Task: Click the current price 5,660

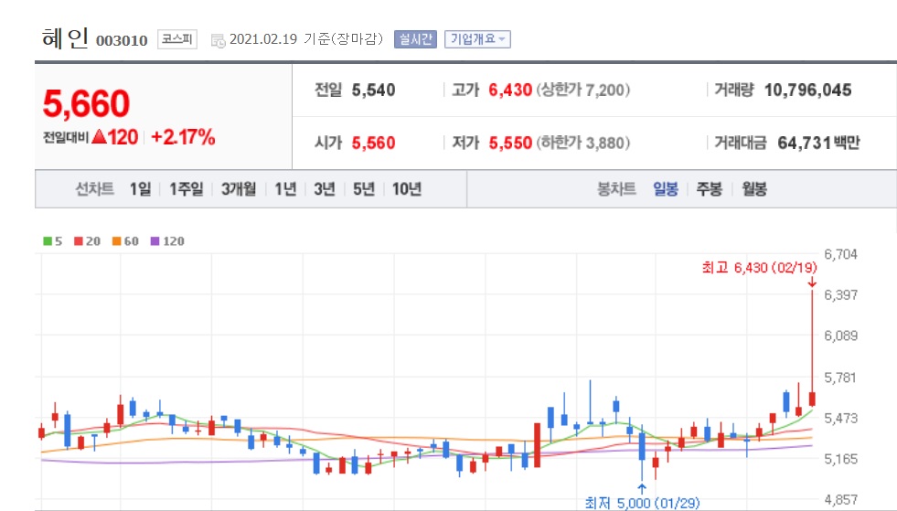Action: 86,103
